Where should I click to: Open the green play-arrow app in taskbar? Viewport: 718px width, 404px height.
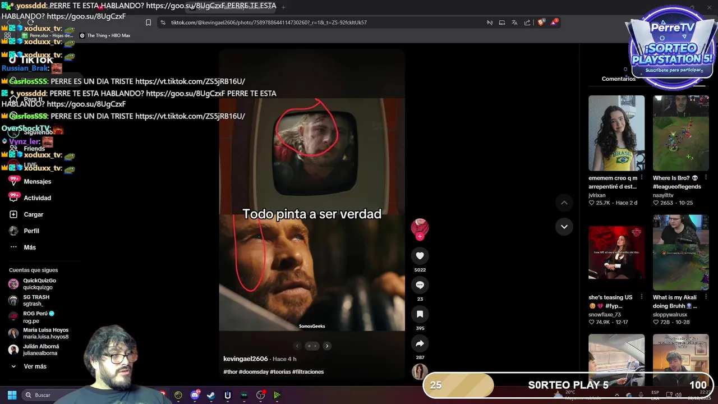pos(277,395)
